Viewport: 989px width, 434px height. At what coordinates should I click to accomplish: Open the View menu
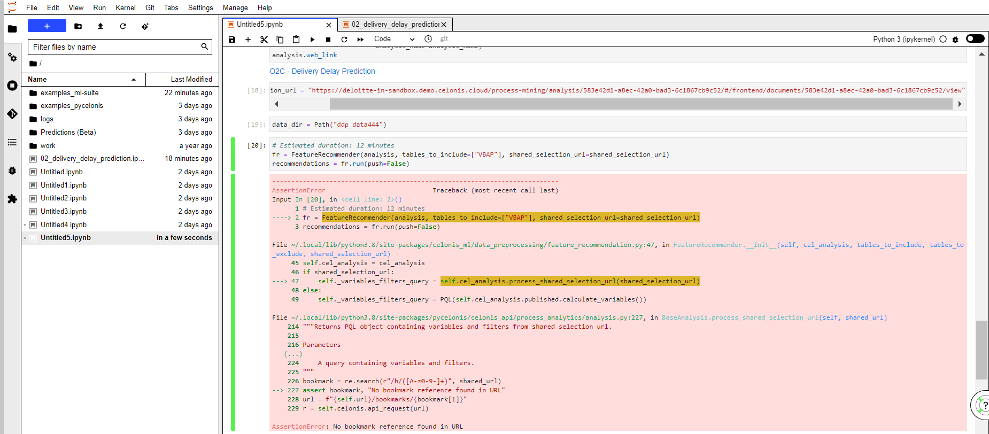76,7
